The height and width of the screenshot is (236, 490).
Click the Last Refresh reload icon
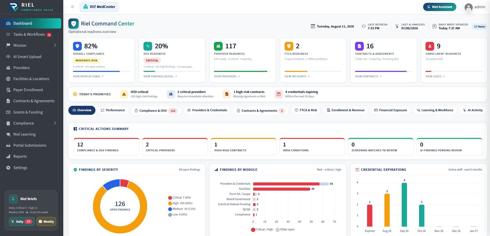click(x=364, y=26)
